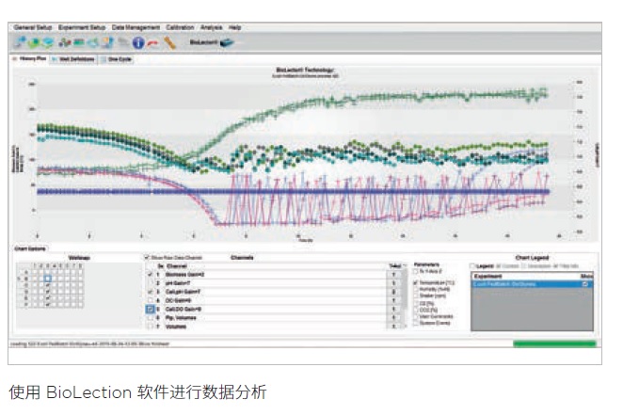Click the gray disabled toolbar icon

tap(123, 42)
